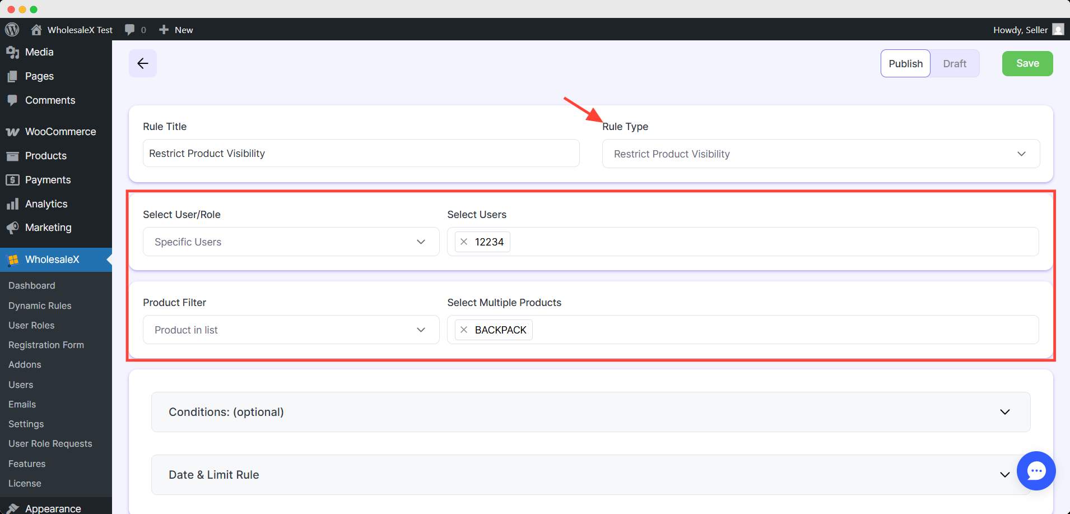The height and width of the screenshot is (514, 1070).
Task: Click the Products sidebar icon
Action: (x=12, y=156)
